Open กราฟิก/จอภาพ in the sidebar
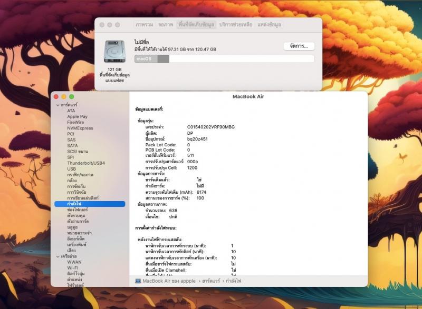Viewport: 422px width, 309px height. point(80,175)
